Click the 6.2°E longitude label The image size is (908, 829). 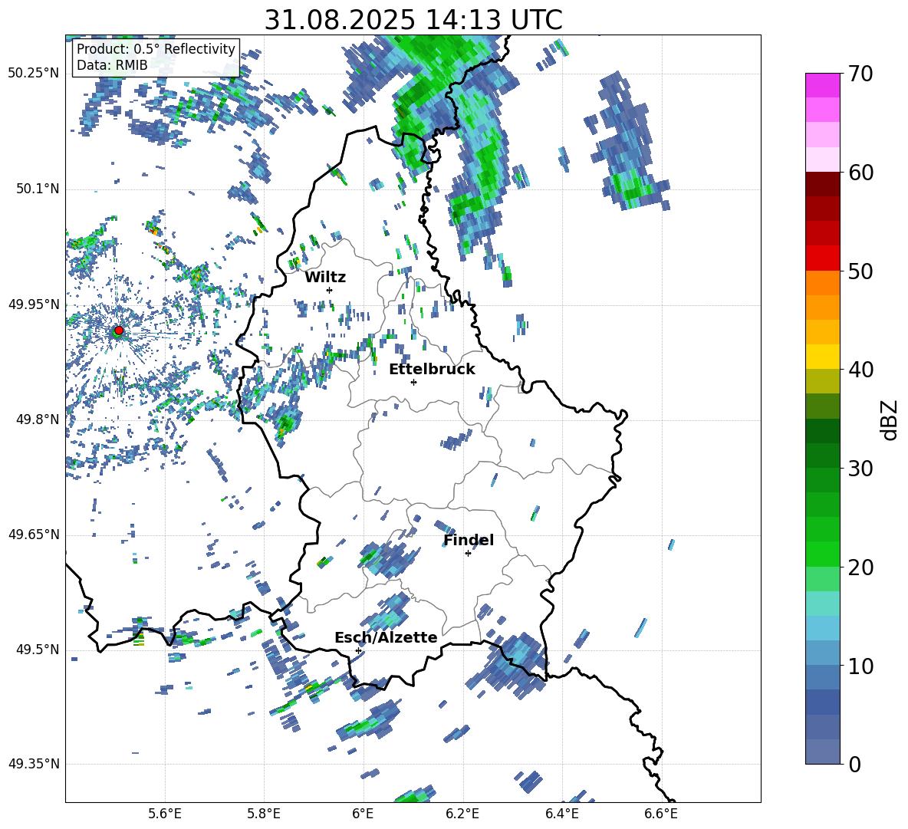tap(462, 814)
